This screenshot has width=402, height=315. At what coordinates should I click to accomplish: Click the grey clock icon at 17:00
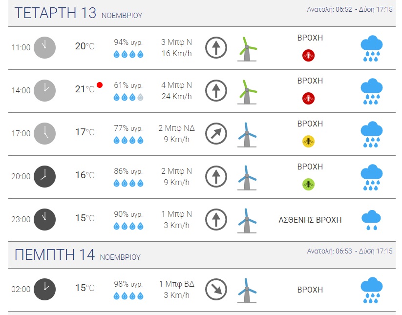coord(44,133)
